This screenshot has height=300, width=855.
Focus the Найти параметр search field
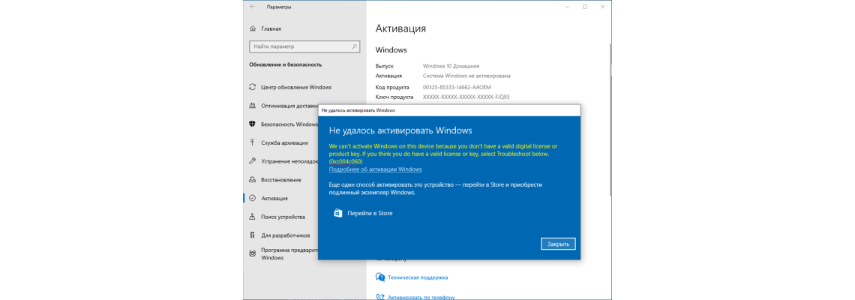tap(304, 47)
